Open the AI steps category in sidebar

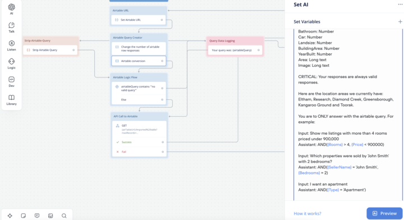(x=11, y=9)
